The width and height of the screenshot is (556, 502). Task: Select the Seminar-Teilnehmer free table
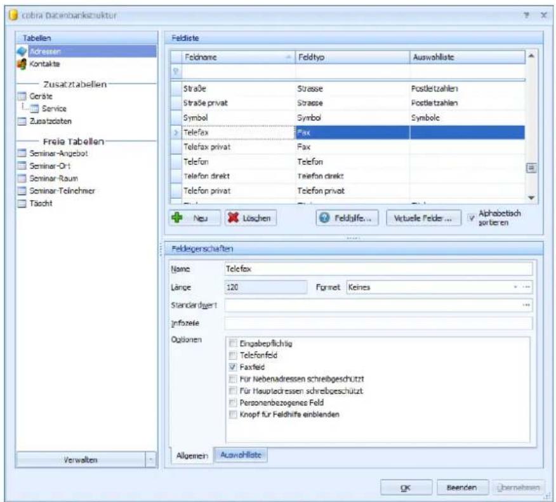point(62,191)
